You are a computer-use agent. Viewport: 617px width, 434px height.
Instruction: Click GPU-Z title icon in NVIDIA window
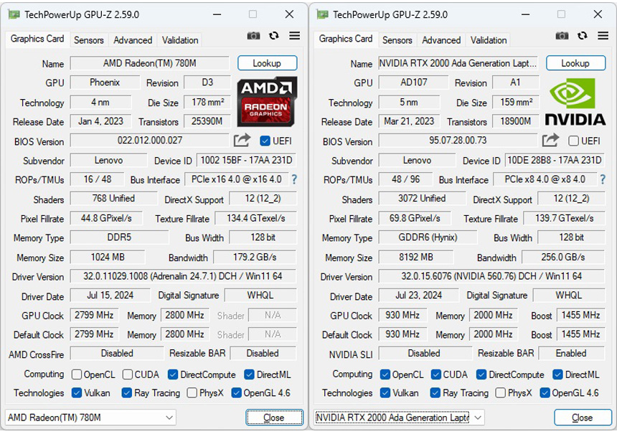tap(322, 14)
